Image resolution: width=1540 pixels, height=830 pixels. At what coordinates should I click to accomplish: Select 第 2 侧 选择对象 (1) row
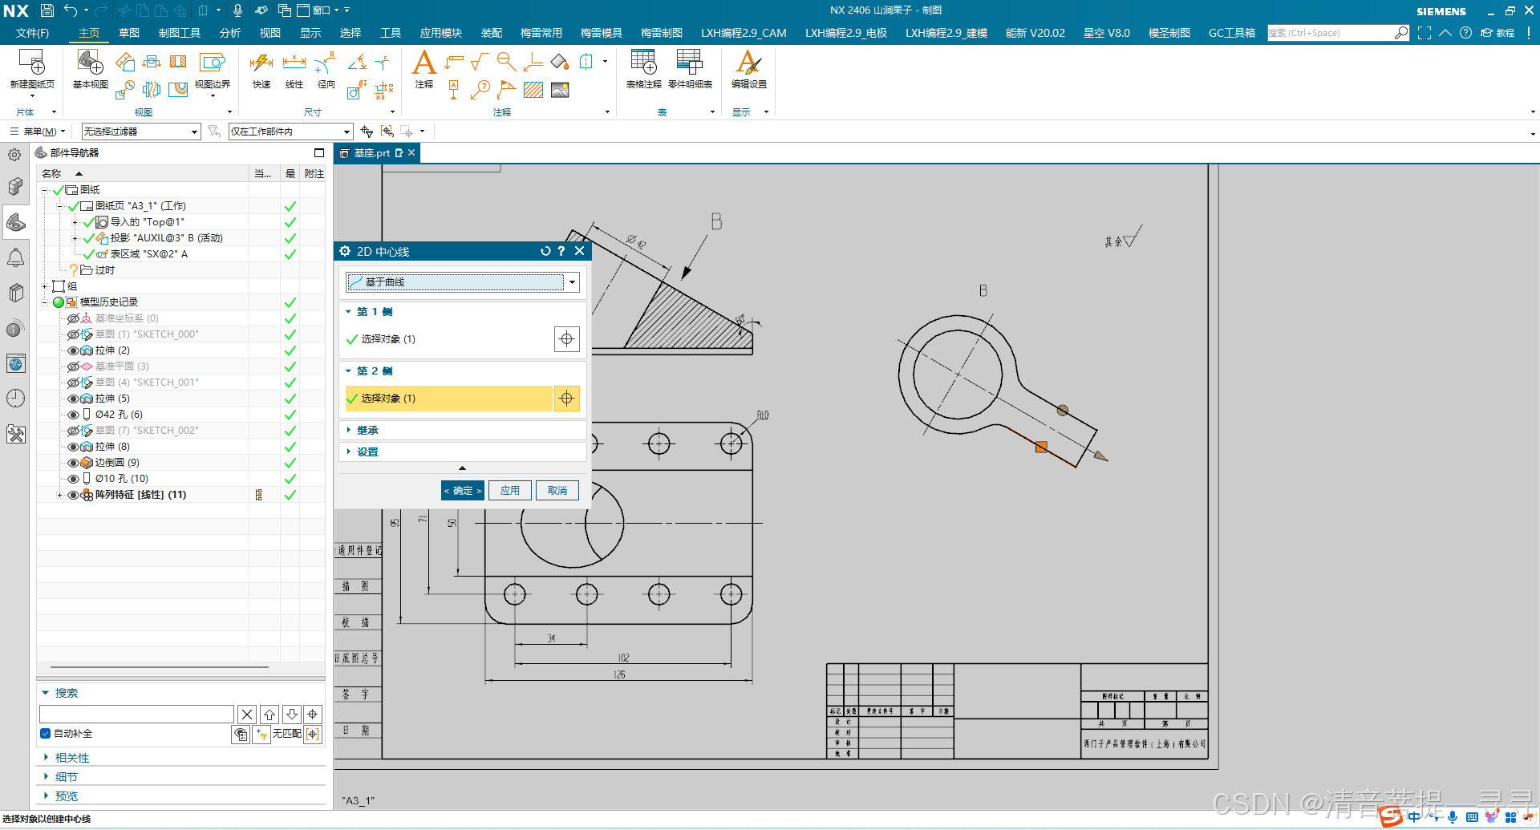[449, 399]
